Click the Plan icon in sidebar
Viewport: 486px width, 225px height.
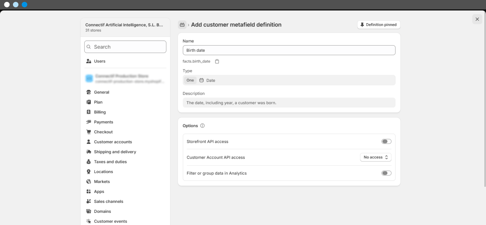pyautogui.click(x=89, y=102)
